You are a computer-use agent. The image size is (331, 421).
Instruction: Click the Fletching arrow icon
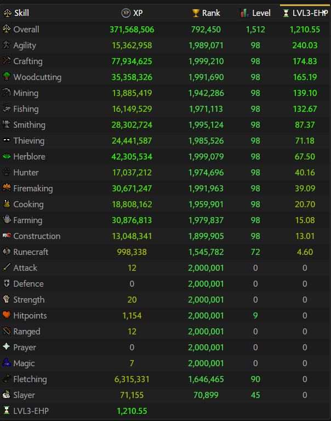7,378
